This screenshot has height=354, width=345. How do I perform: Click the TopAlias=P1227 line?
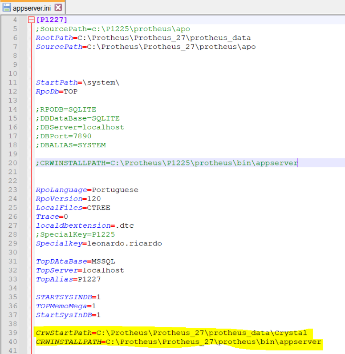pyautogui.click(x=68, y=279)
